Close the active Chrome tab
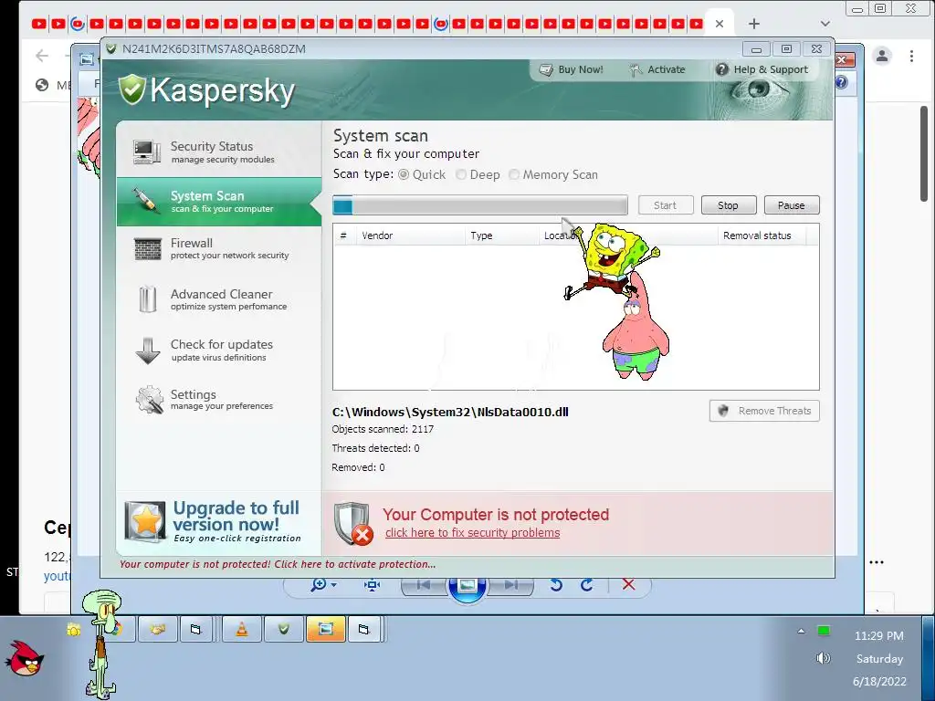This screenshot has width=935, height=701. click(x=720, y=24)
